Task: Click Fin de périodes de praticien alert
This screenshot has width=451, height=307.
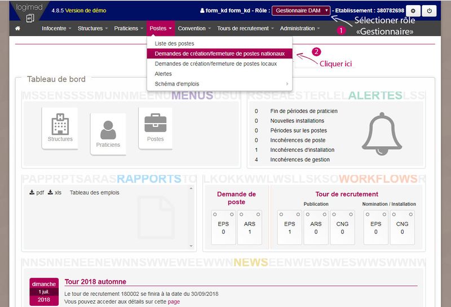Action: point(304,111)
